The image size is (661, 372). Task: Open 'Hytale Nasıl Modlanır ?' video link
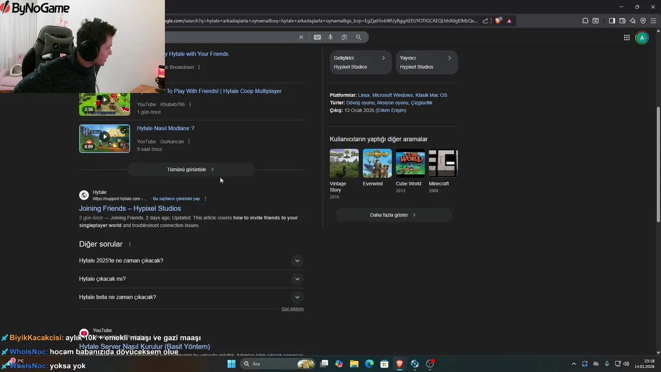[x=165, y=128]
